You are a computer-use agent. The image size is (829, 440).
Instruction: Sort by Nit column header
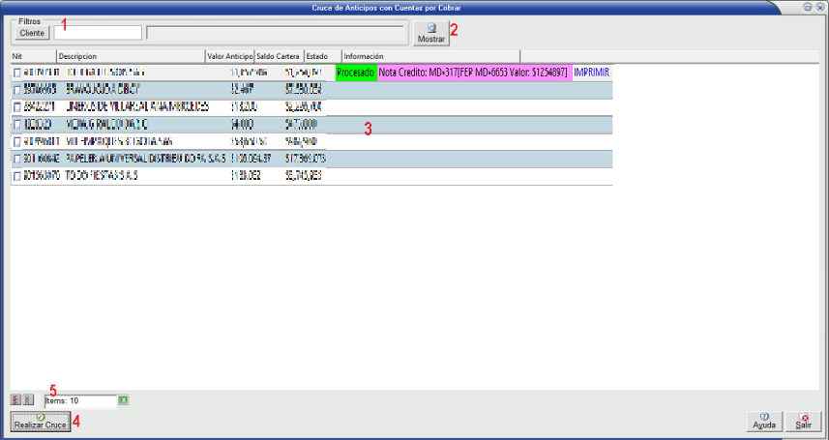click(x=33, y=56)
